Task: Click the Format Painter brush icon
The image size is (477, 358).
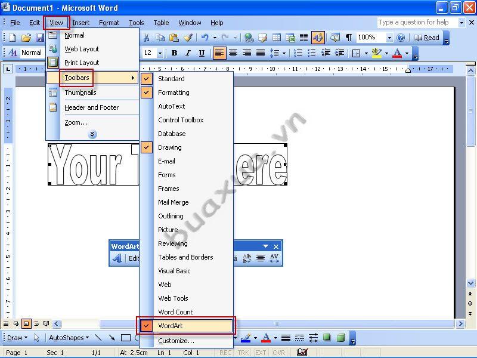Action: point(188,38)
